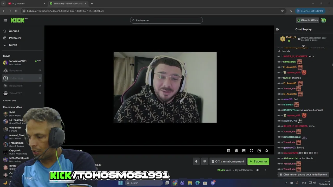Reload the page

[16, 11]
